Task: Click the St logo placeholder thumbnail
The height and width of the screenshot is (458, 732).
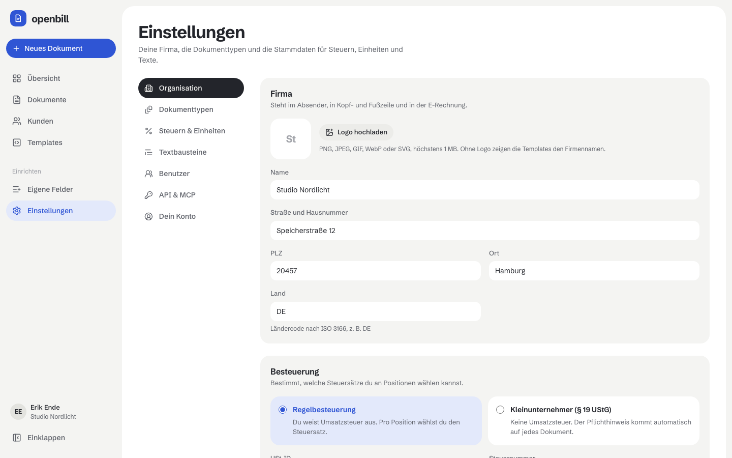Action: [x=291, y=139]
